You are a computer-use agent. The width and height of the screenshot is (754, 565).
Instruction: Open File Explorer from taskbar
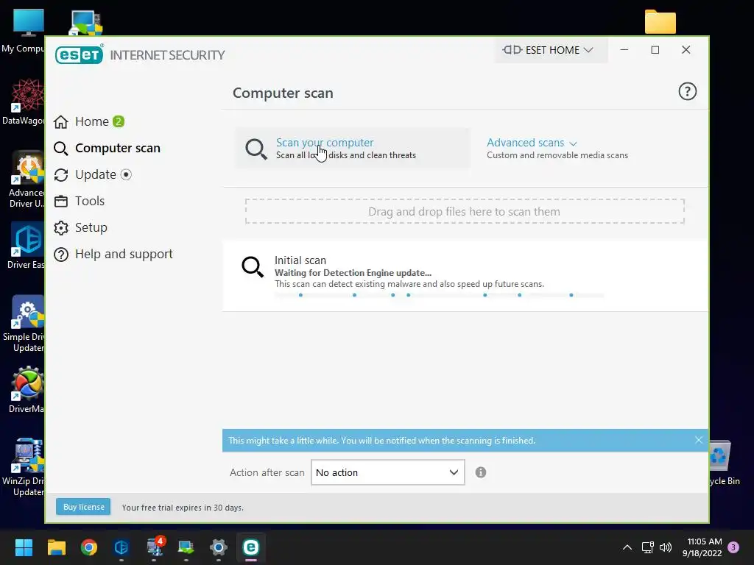tap(56, 547)
